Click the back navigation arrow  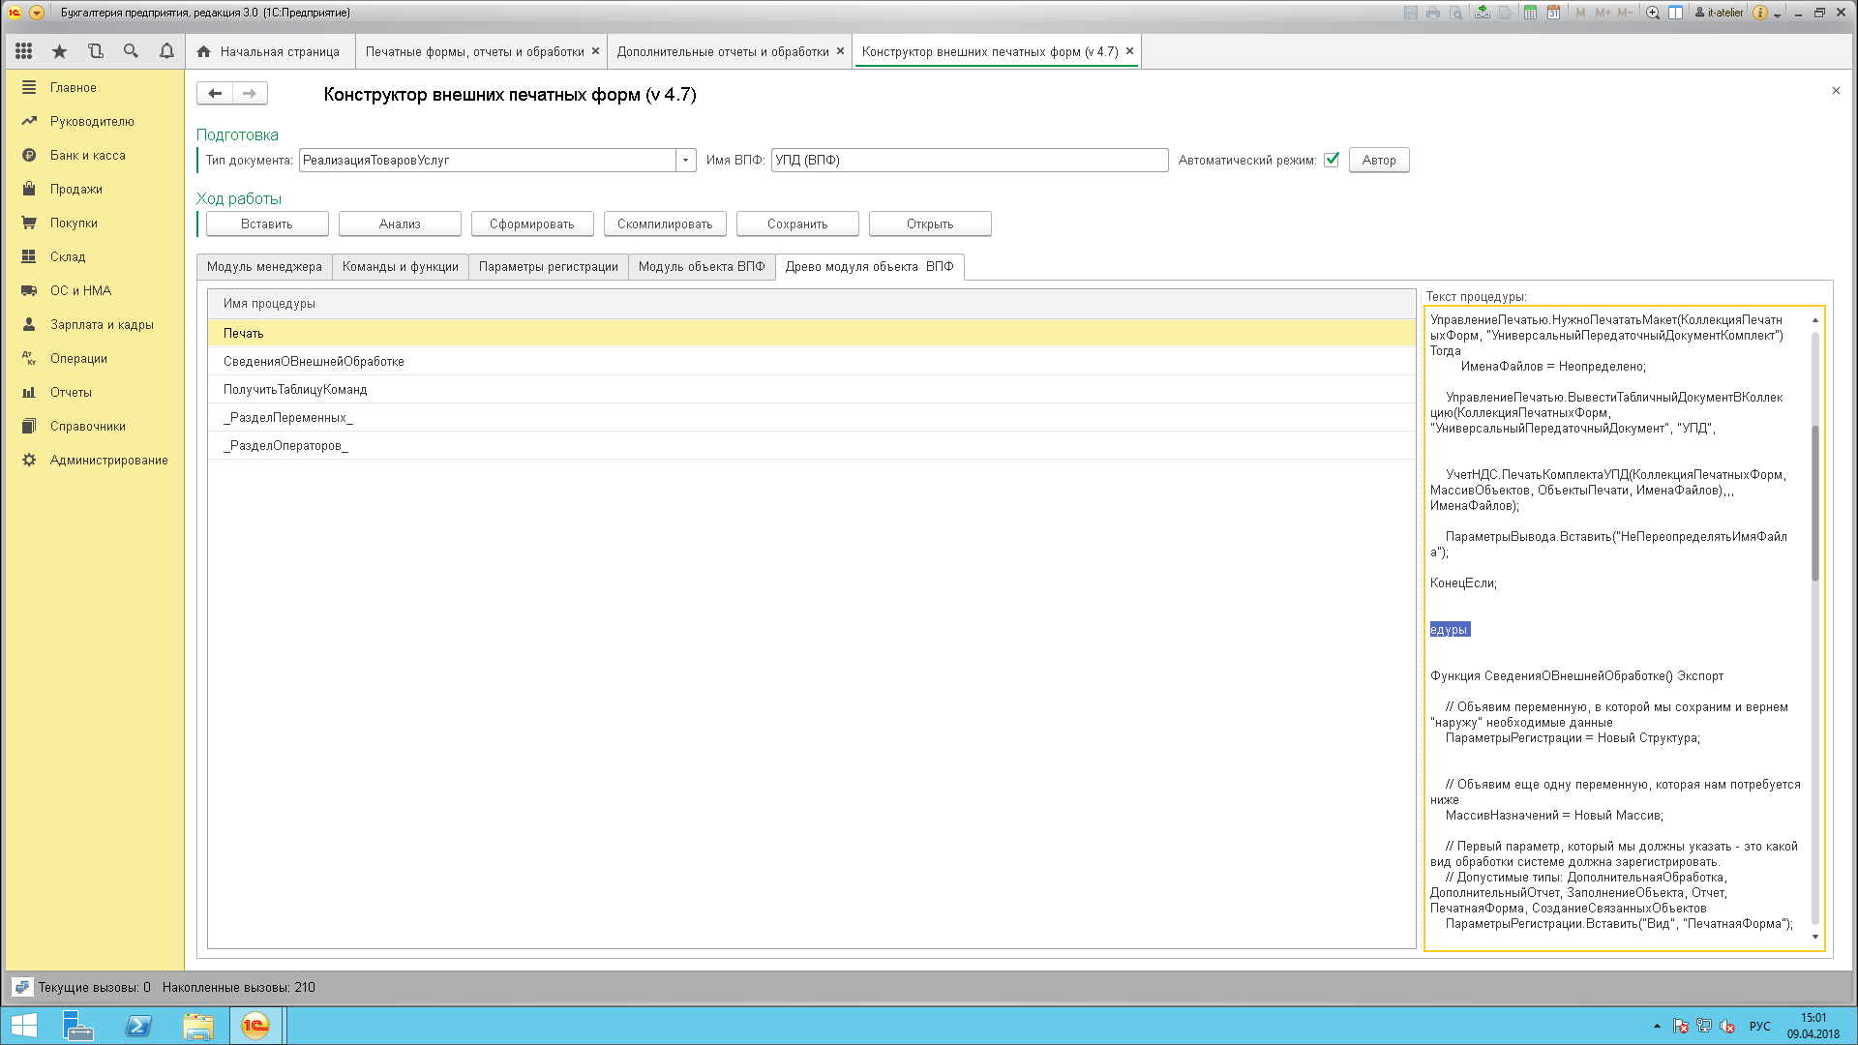(215, 93)
